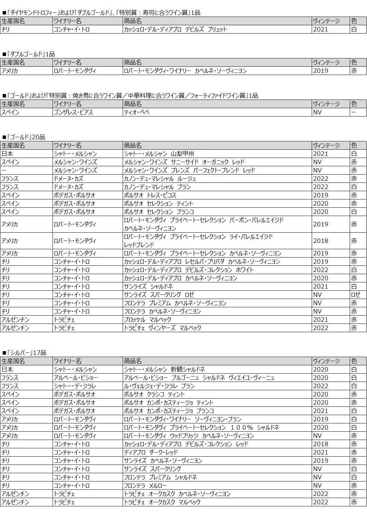Click 'フロンテラ プレミアム カベルネ・ソーヴィニヨン' cell
This screenshot has width=367, height=515.
click(217, 303)
